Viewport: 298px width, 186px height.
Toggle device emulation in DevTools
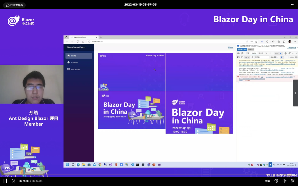(242, 53)
